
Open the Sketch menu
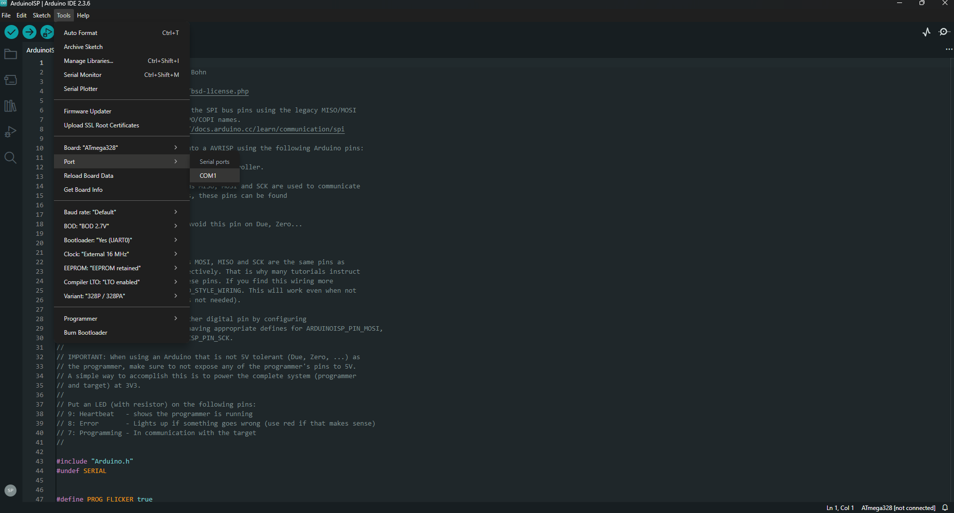point(41,15)
